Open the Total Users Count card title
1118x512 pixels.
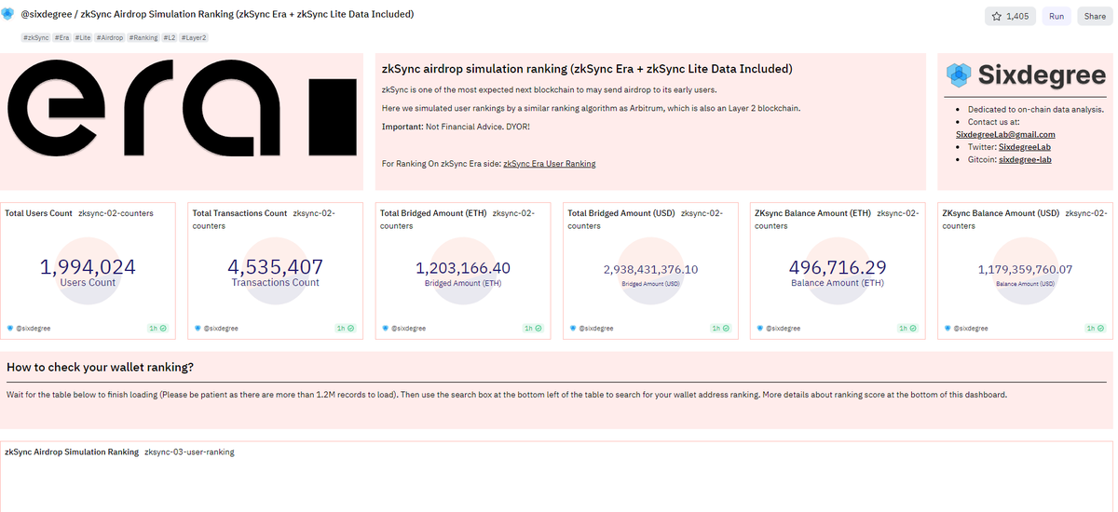click(x=38, y=213)
